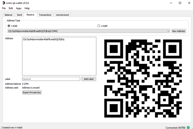Select the t-Addr radio button

9,26
